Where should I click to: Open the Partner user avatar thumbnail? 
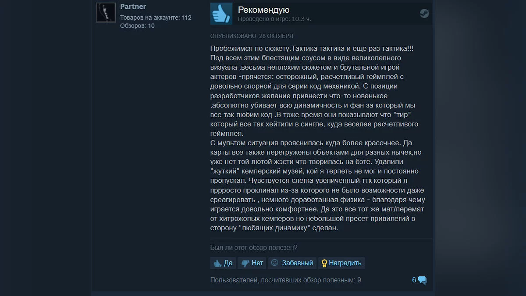(106, 12)
